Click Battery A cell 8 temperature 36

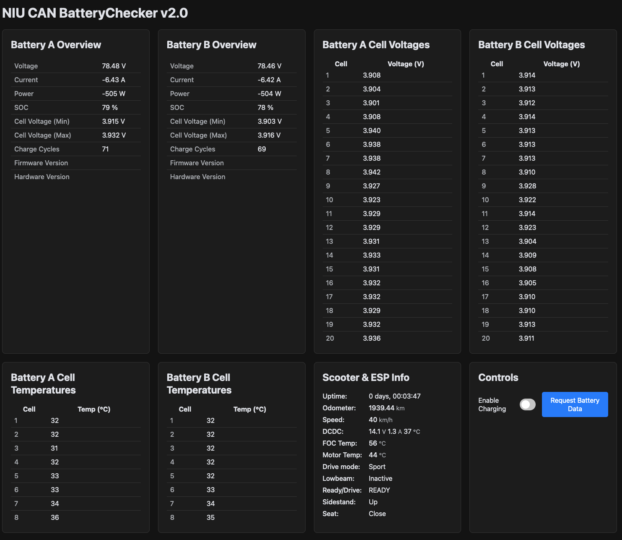(55, 517)
